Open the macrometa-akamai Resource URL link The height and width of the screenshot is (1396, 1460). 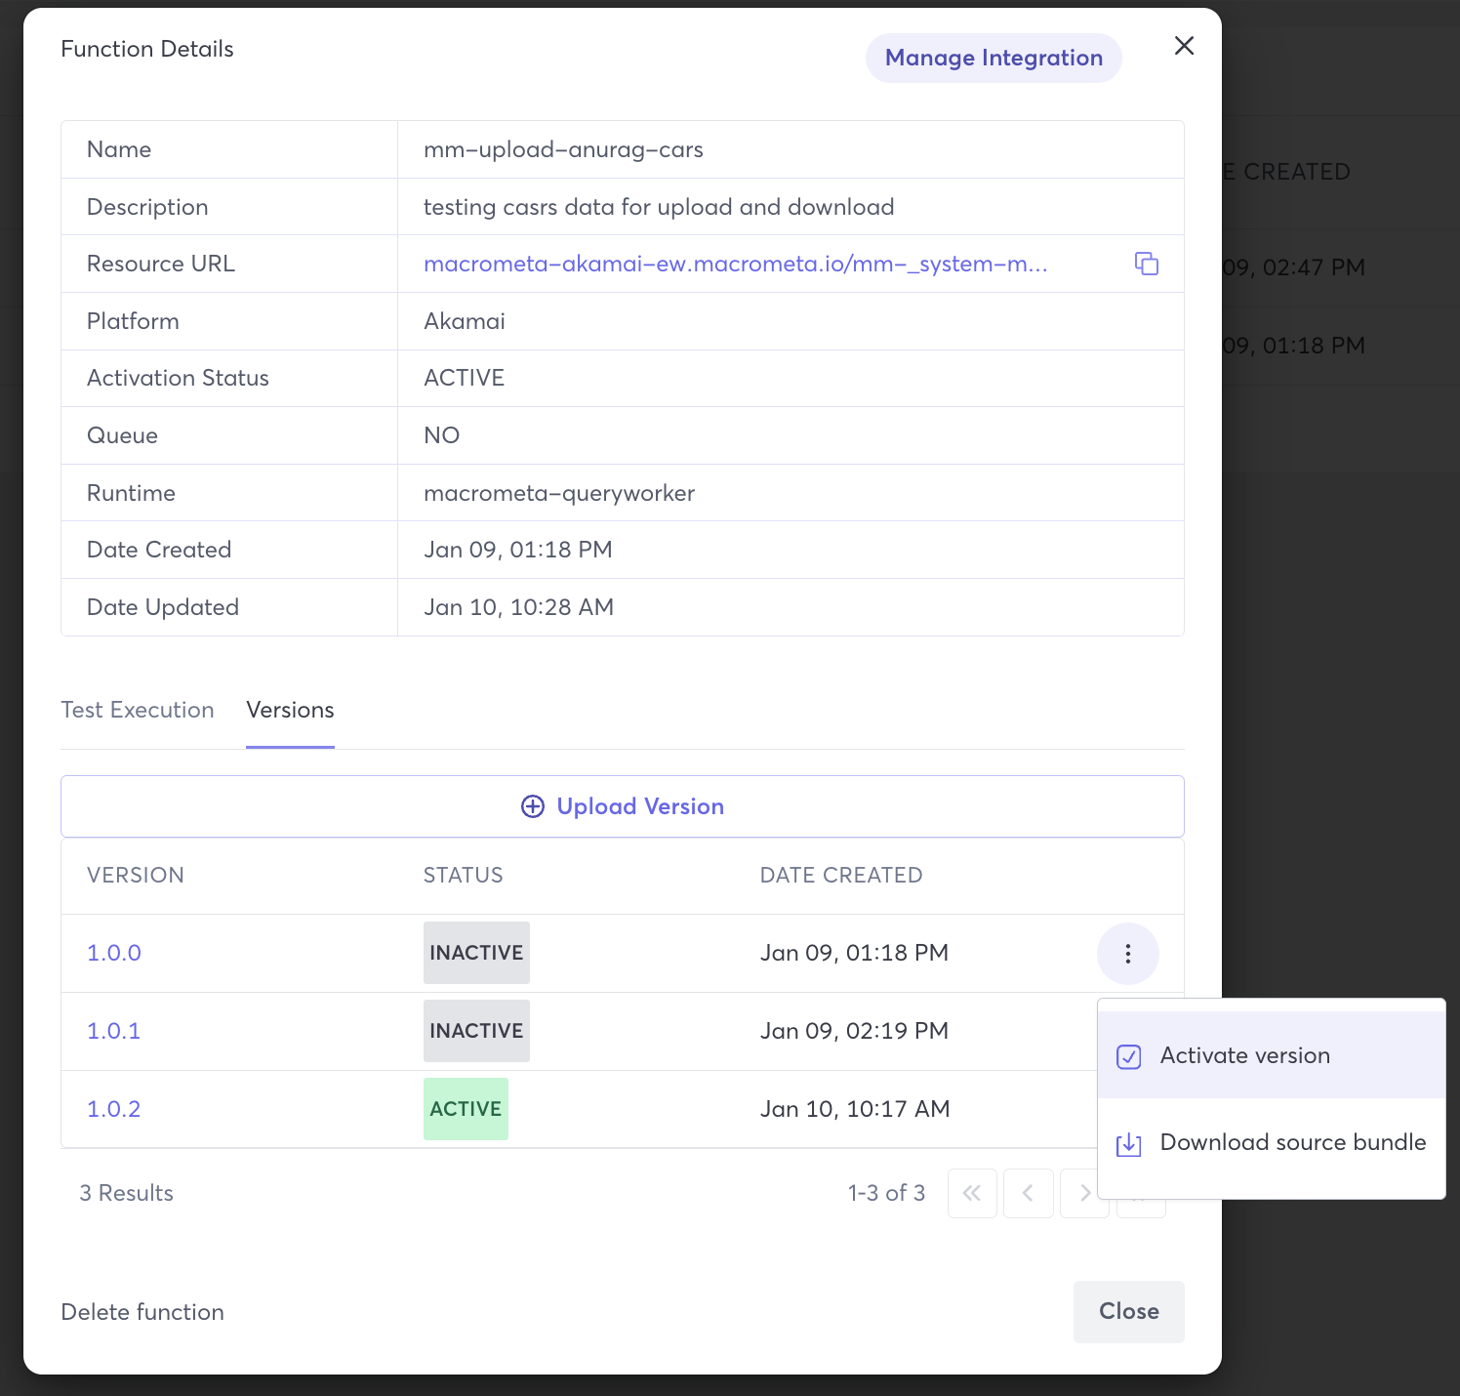[x=735, y=264]
